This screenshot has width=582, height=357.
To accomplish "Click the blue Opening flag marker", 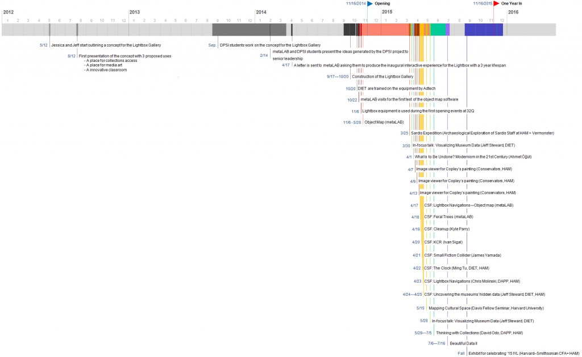I will [x=370, y=4].
